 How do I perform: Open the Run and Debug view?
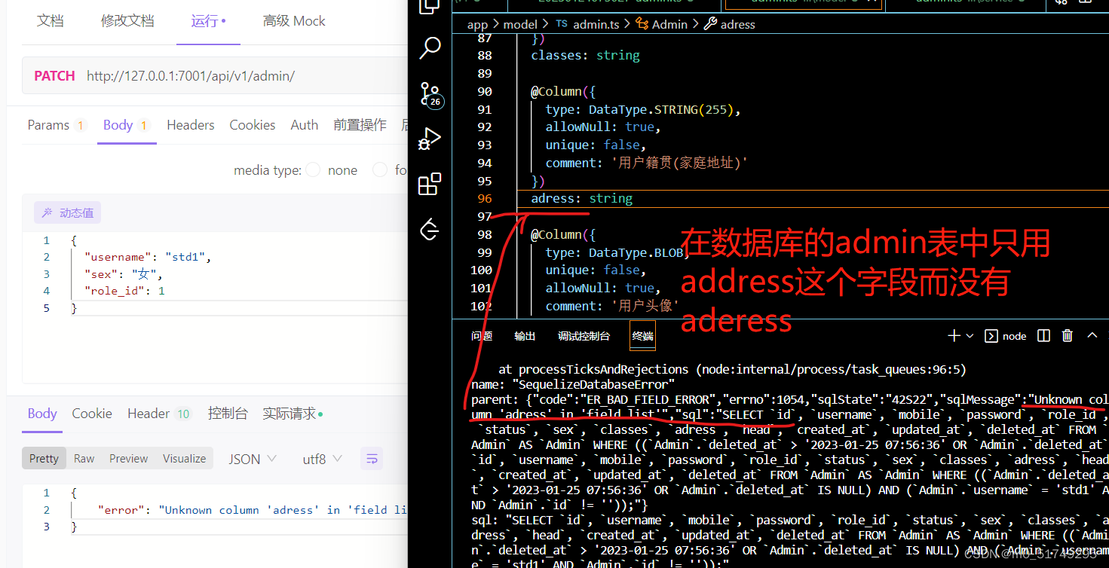tap(430, 138)
